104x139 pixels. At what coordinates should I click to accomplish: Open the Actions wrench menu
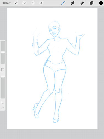point(16,3)
